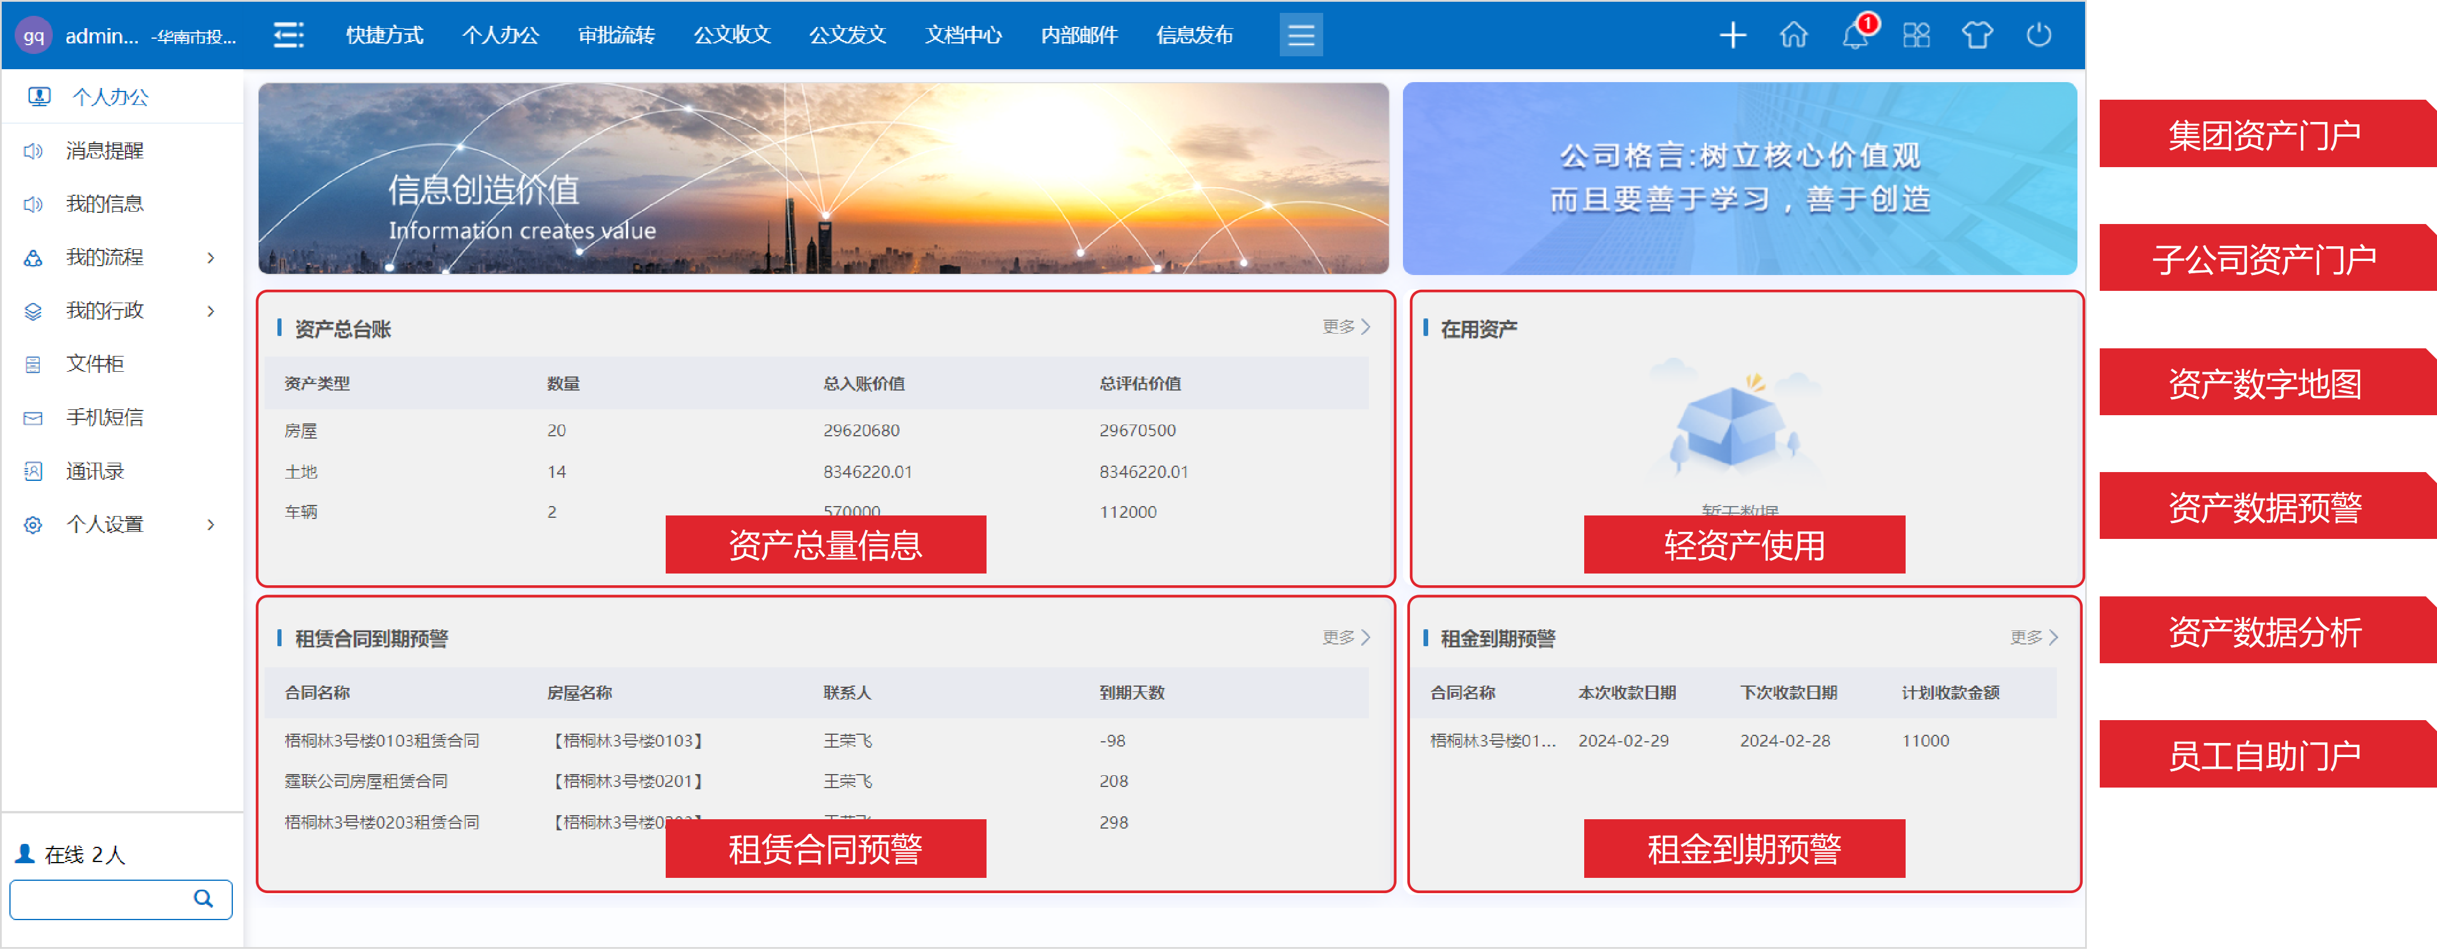This screenshot has height=950, width=2437.
Task: Click the home icon in top bar
Action: tap(1794, 35)
